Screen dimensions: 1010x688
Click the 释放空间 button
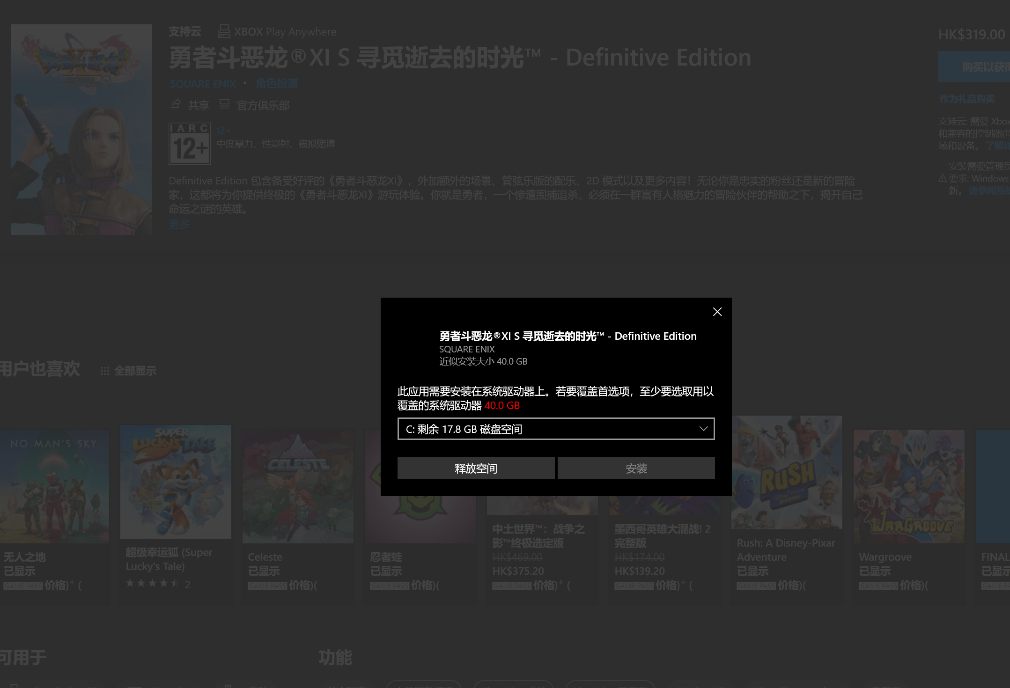click(x=476, y=468)
